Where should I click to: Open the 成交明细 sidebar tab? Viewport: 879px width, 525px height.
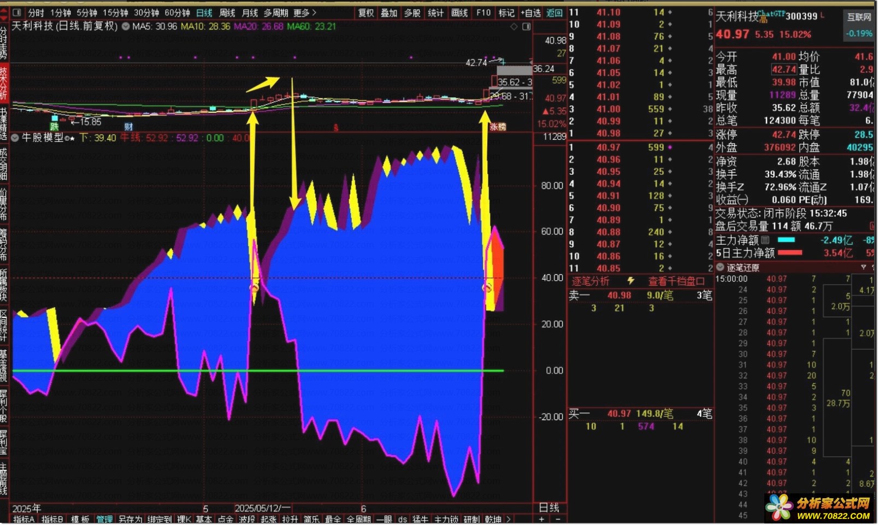4,164
